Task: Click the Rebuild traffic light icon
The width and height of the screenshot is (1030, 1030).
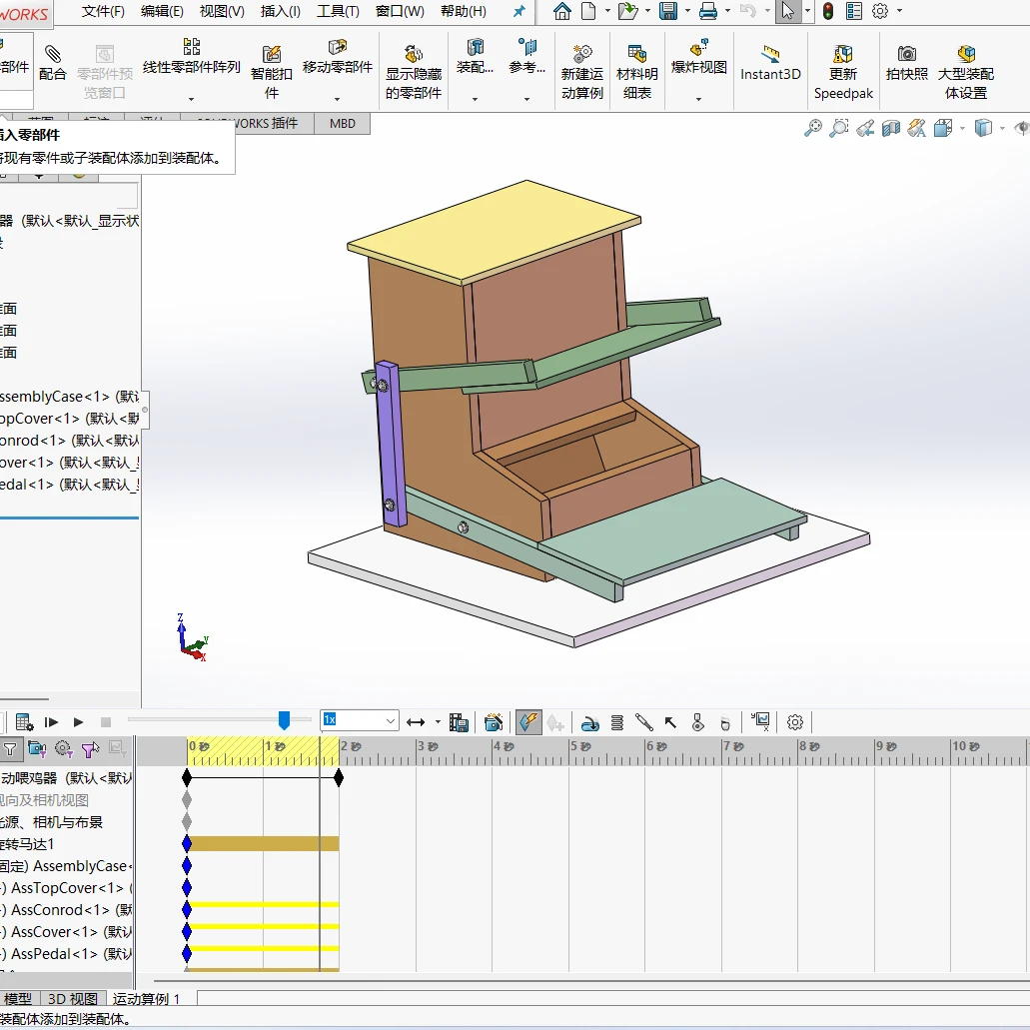Action: [827, 11]
